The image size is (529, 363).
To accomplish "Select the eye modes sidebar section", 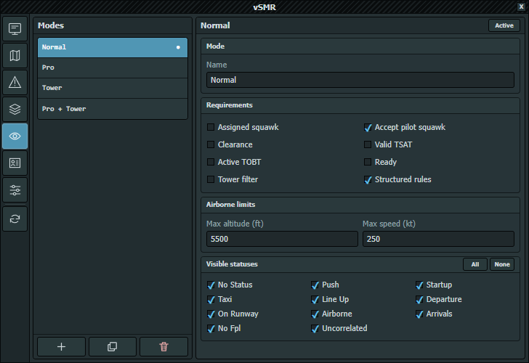I will coord(15,136).
